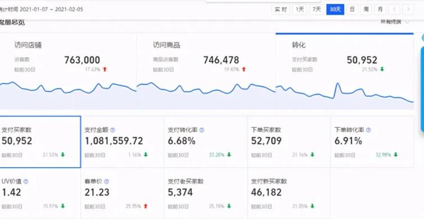Click the UV value figure 1.42

pyautogui.click(x=11, y=192)
